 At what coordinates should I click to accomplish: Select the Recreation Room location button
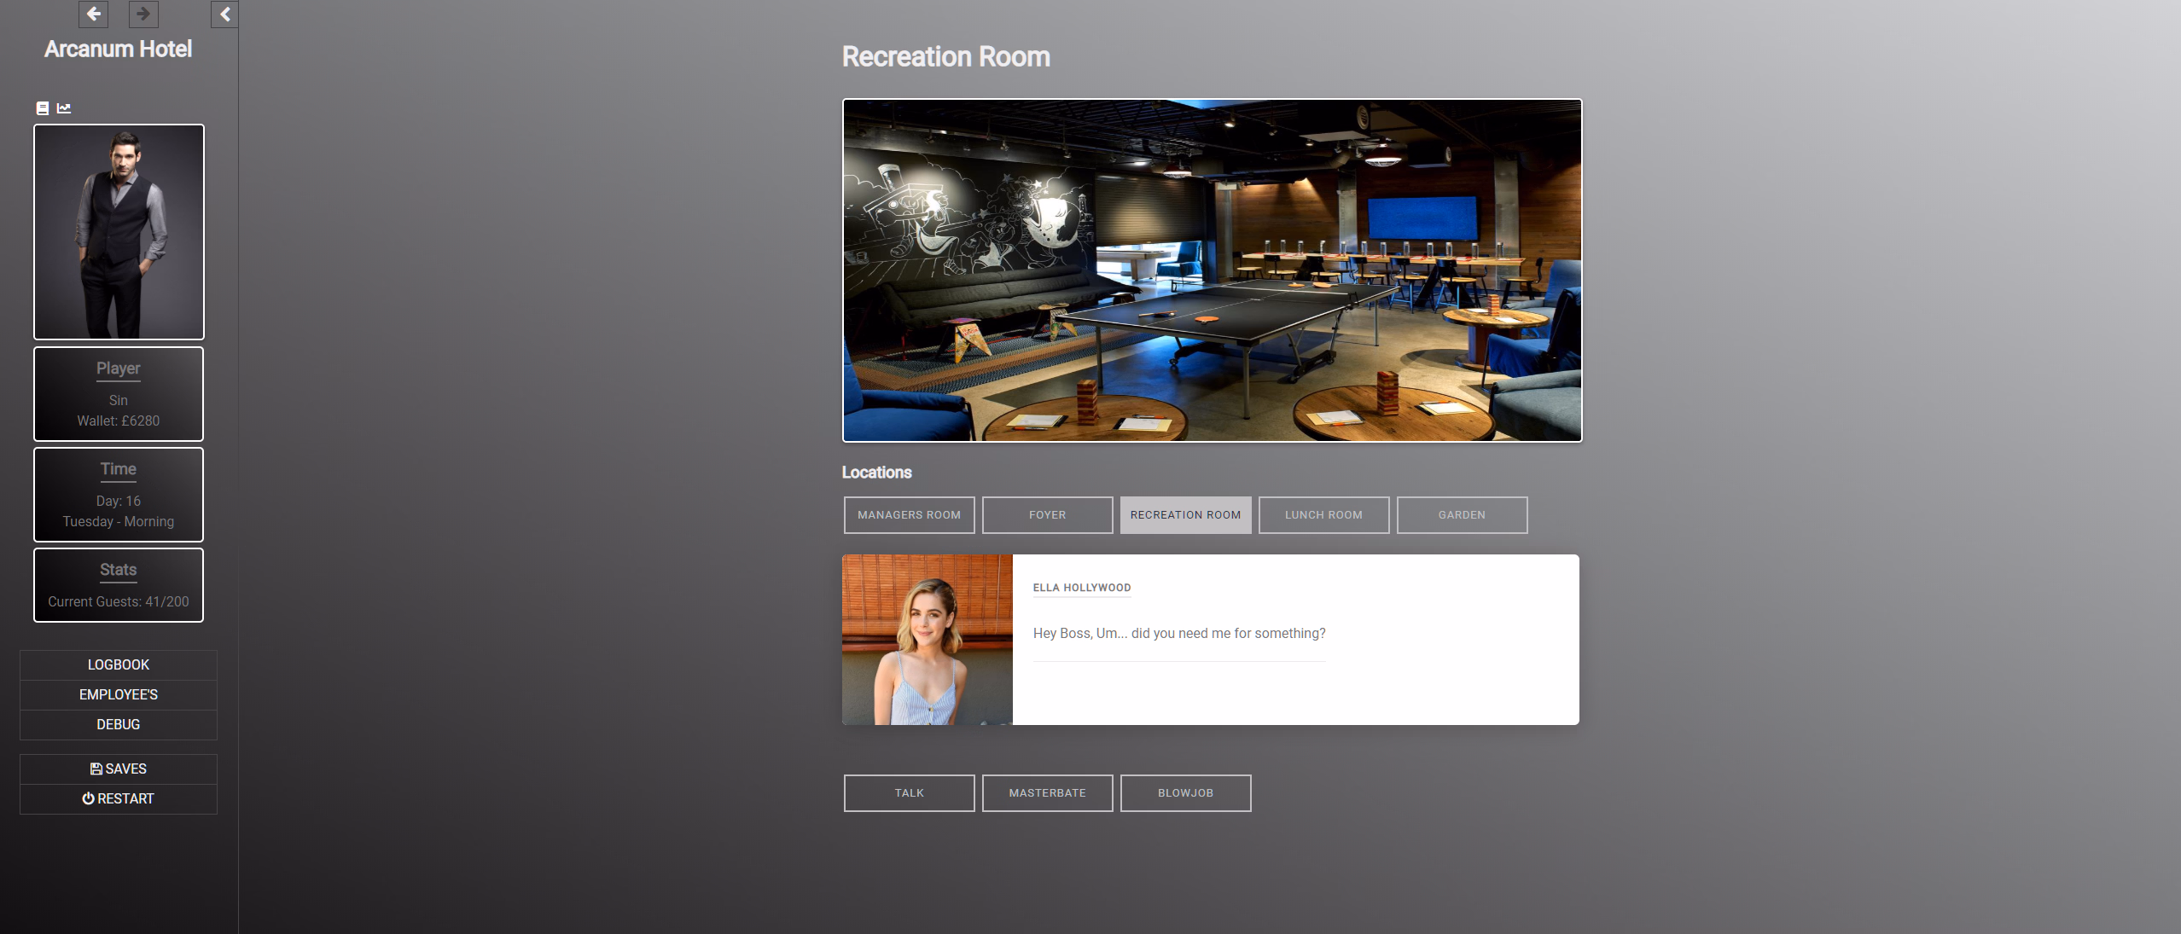tap(1186, 515)
